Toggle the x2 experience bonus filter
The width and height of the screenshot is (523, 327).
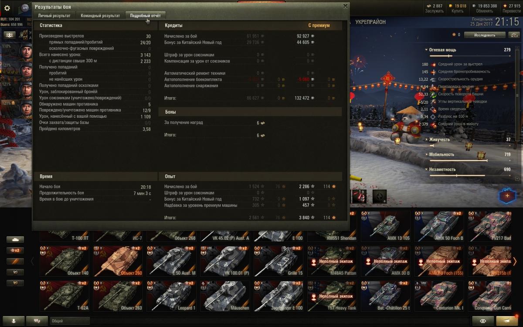tap(15, 250)
